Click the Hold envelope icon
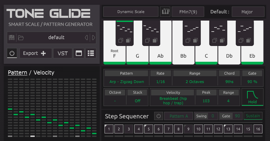Screen dimensions: 270x141 point(253,97)
